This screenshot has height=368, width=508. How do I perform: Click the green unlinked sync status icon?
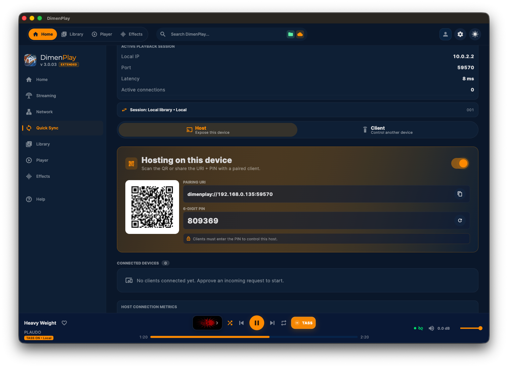[421, 328]
